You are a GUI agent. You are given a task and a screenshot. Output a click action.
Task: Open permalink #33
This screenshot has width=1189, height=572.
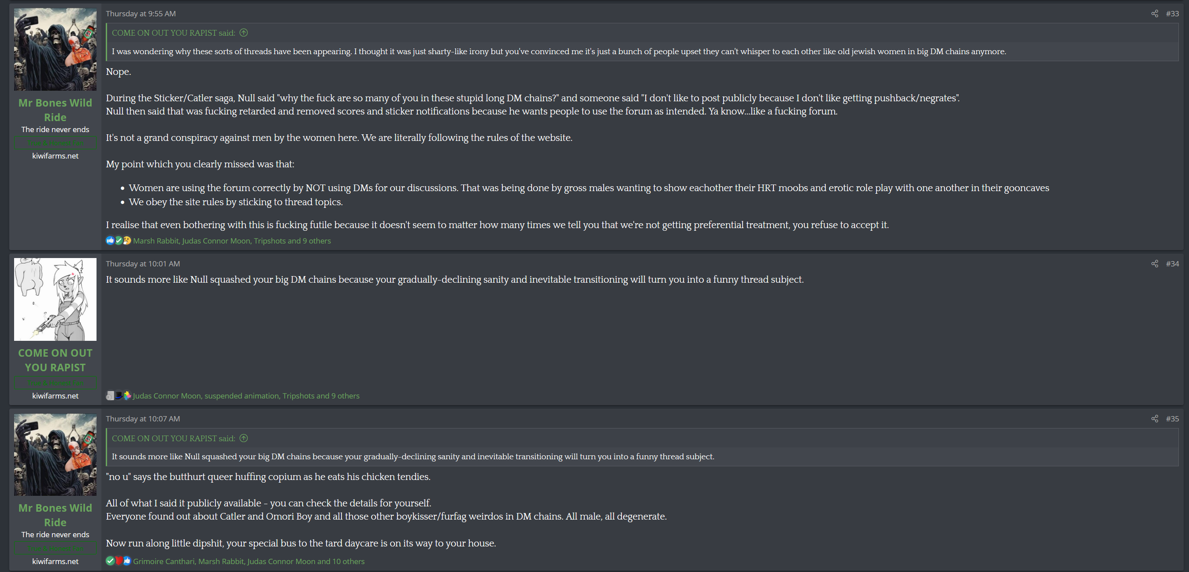[x=1172, y=13]
